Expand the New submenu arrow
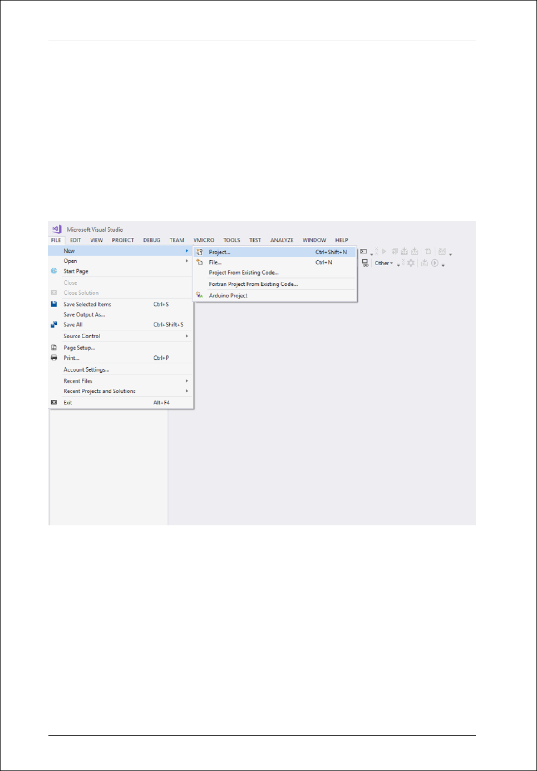537x771 pixels. click(x=187, y=251)
